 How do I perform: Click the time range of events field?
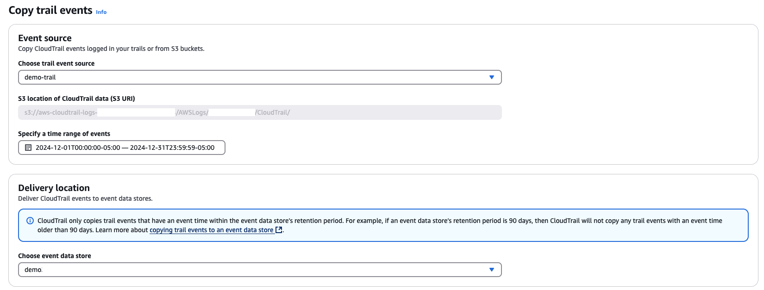(x=122, y=148)
